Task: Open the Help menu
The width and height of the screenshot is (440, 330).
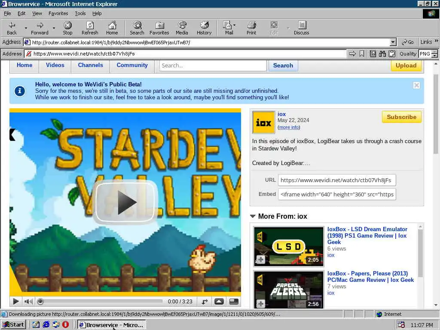Action: 97,13
